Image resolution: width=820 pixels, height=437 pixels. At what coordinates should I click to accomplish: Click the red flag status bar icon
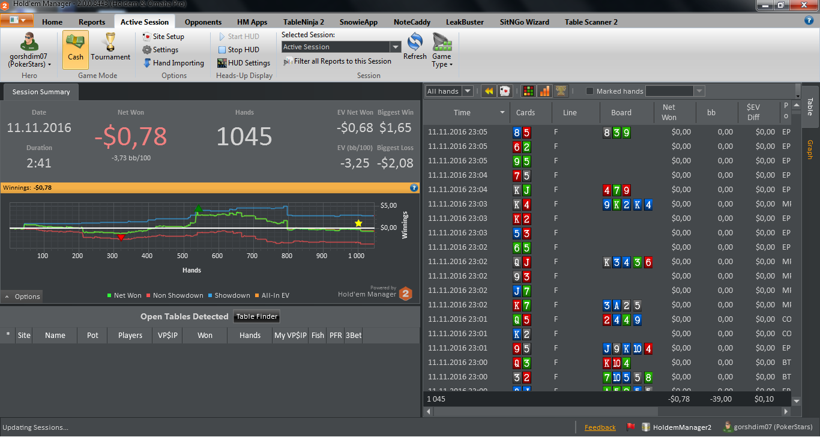pyautogui.click(x=631, y=427)
